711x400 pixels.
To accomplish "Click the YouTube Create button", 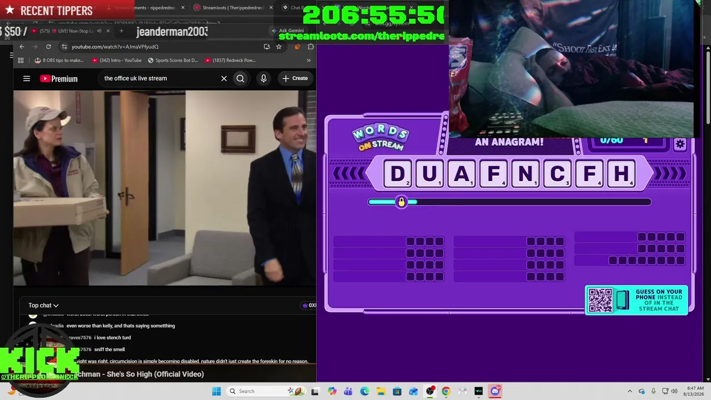I will tap(295, 78).
